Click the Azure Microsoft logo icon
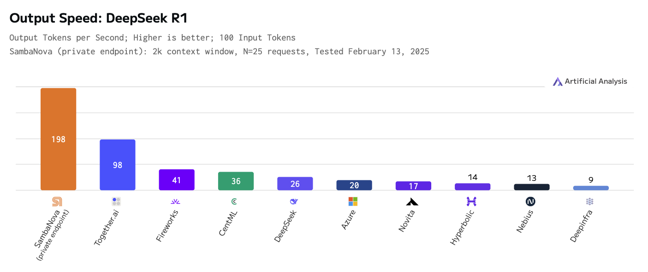 (353, 202)
